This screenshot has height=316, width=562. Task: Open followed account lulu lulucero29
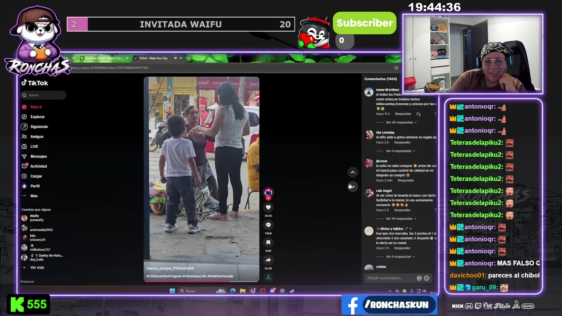(33, 237)
